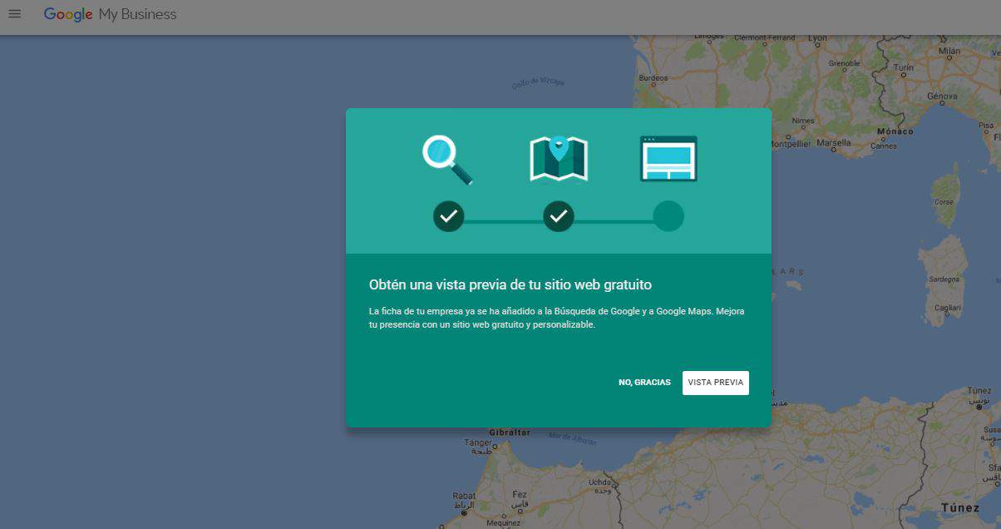Click the Mónaco label on the map
Screen dimensions: 1001x529
click(895, 131)
